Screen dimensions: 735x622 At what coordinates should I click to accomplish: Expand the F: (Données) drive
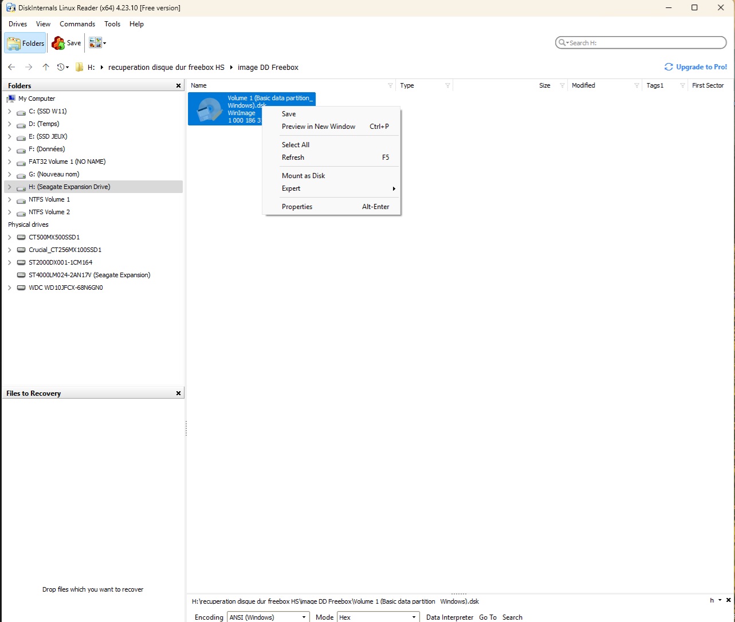pos(10,149)
